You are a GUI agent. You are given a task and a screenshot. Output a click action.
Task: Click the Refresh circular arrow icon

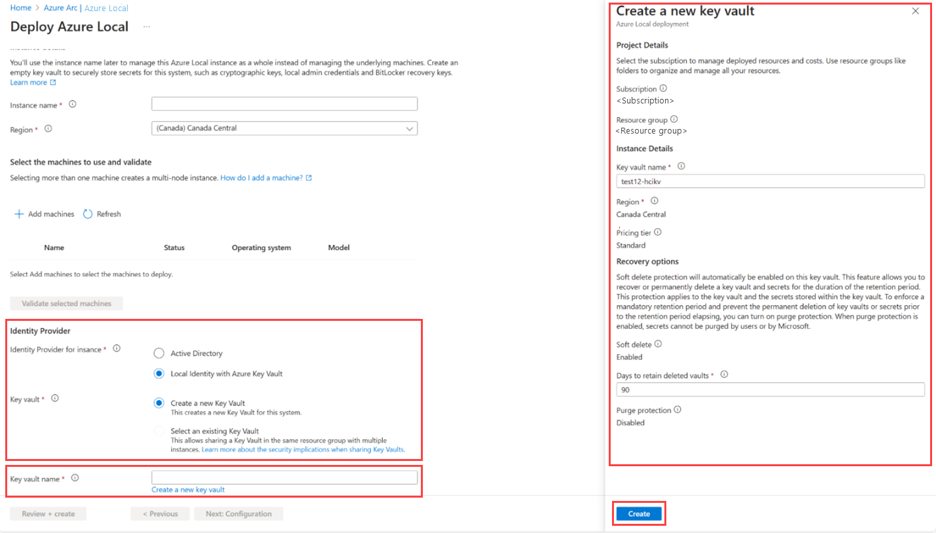pyautogui.click(x=88, y=214)
